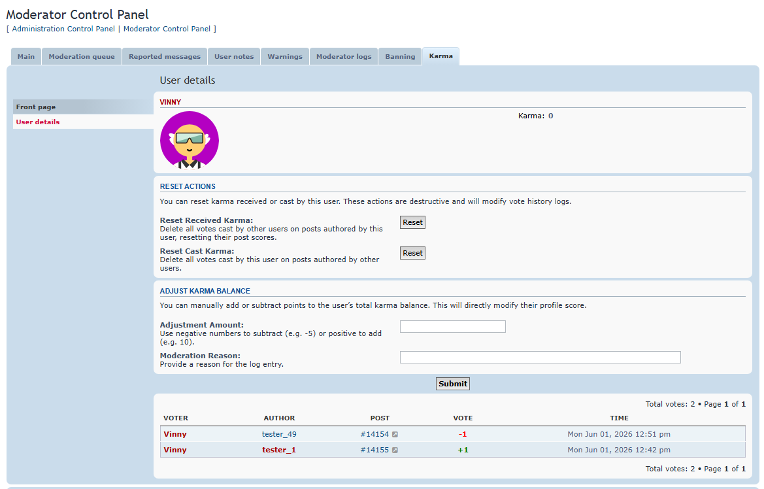
Task: Click time 'Mon Jun 01, 2026 12:51 pm'
Action: (x=619, y=434)
